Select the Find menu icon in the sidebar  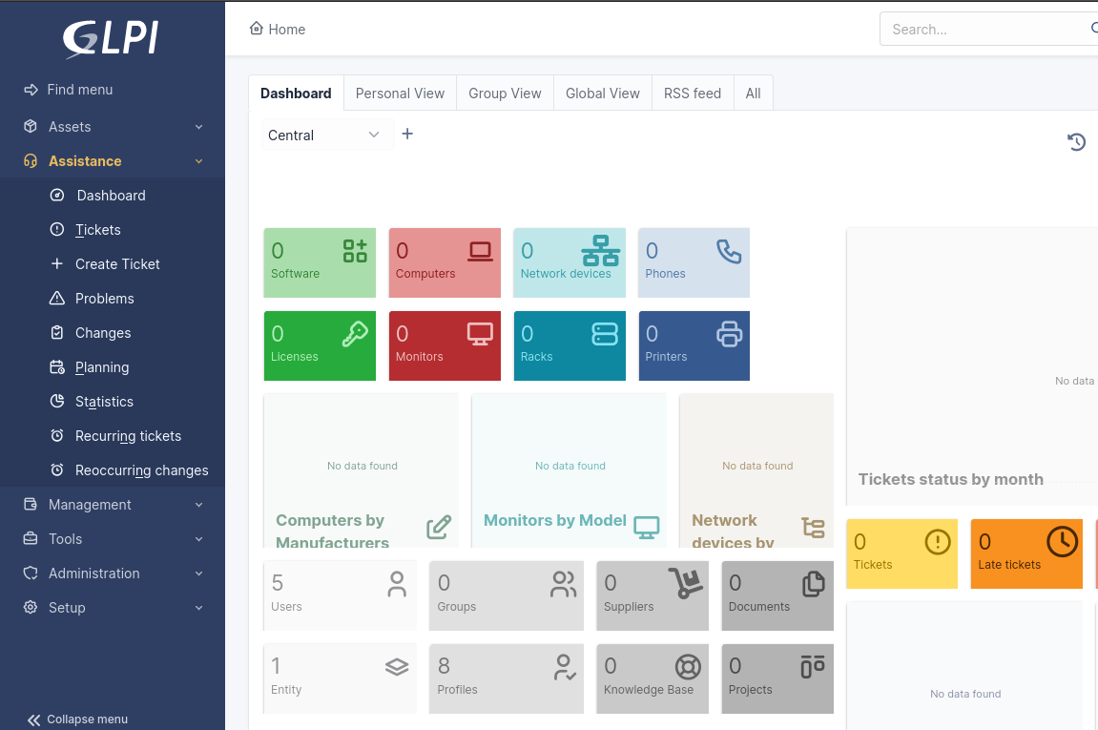[x=30, y=89]
